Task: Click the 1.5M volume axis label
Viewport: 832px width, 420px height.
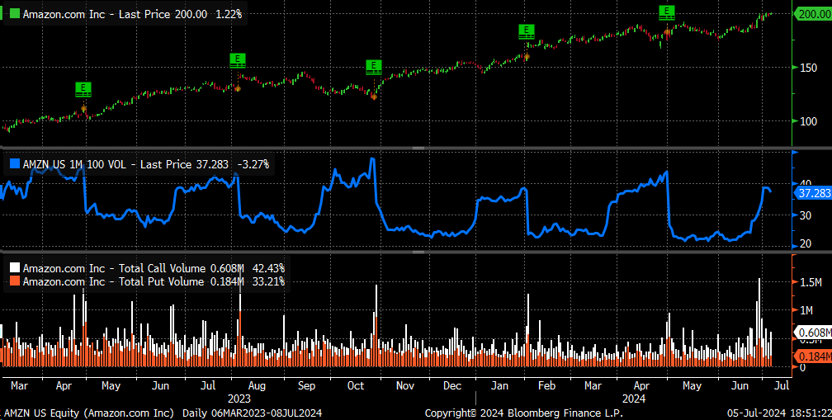Action: tap(811, 283)
